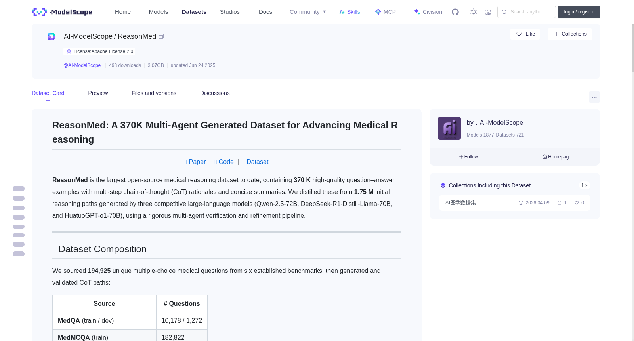
Task: Click 'License:Apache License 2.0' label
Action: [x=103, y=51]
